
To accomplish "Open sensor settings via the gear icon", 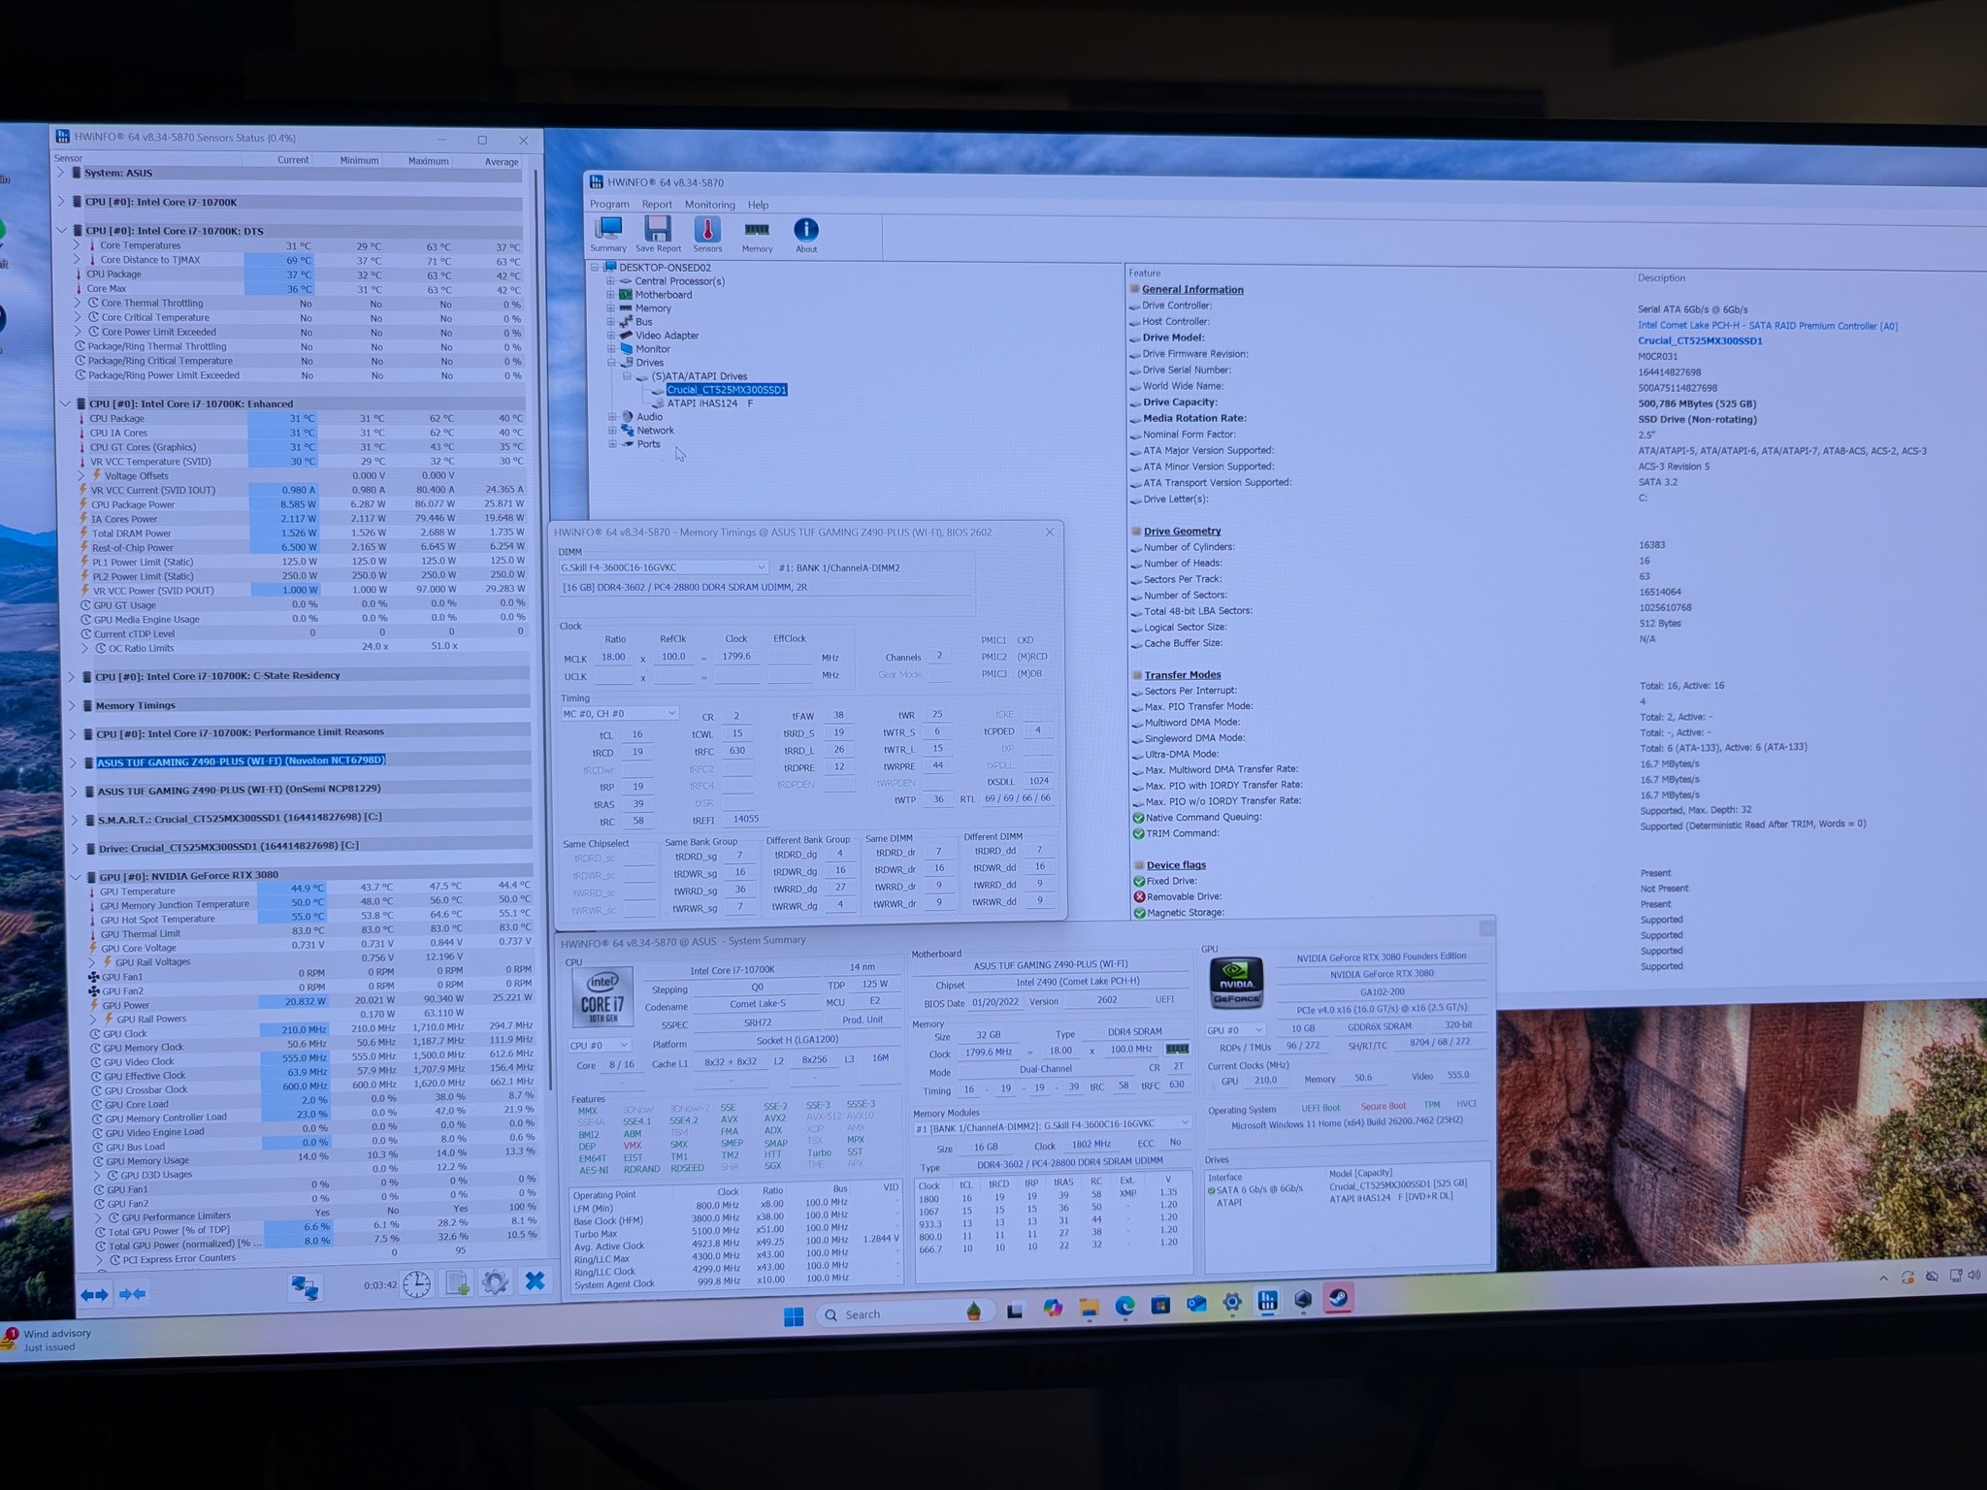I will pos(495,1282).
